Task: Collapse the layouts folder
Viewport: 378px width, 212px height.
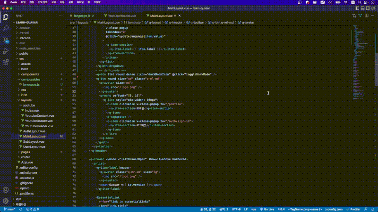Action: coord(26,100)
